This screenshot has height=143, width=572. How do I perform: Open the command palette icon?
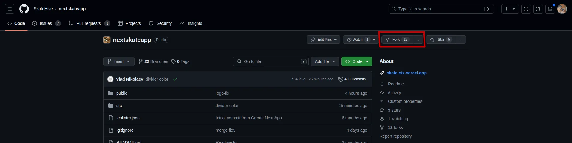tap(489, 9)
